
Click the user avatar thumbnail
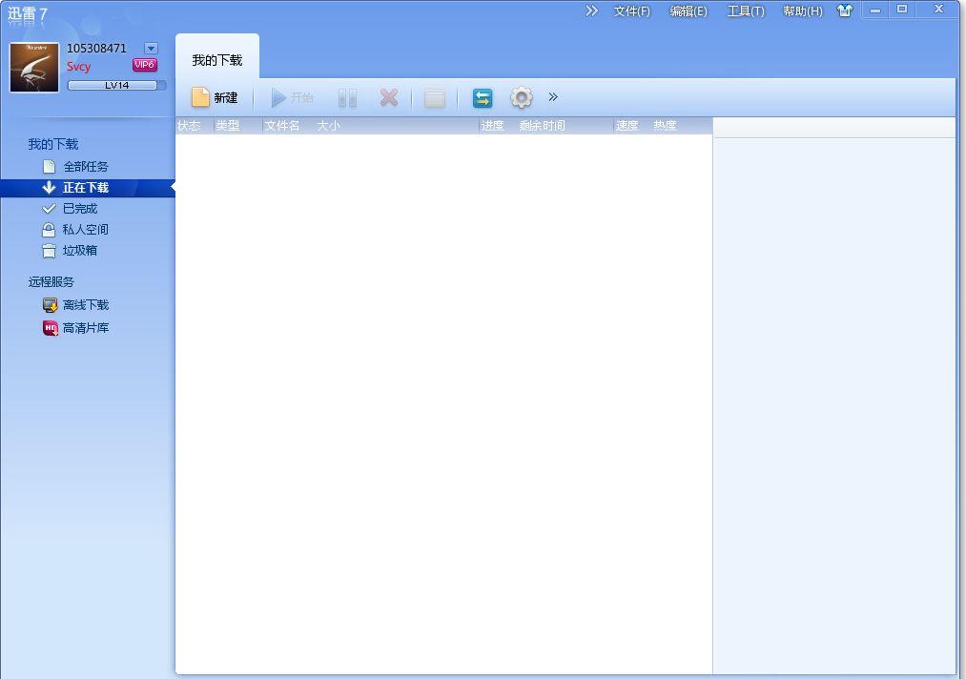click(x=34, y=67)
